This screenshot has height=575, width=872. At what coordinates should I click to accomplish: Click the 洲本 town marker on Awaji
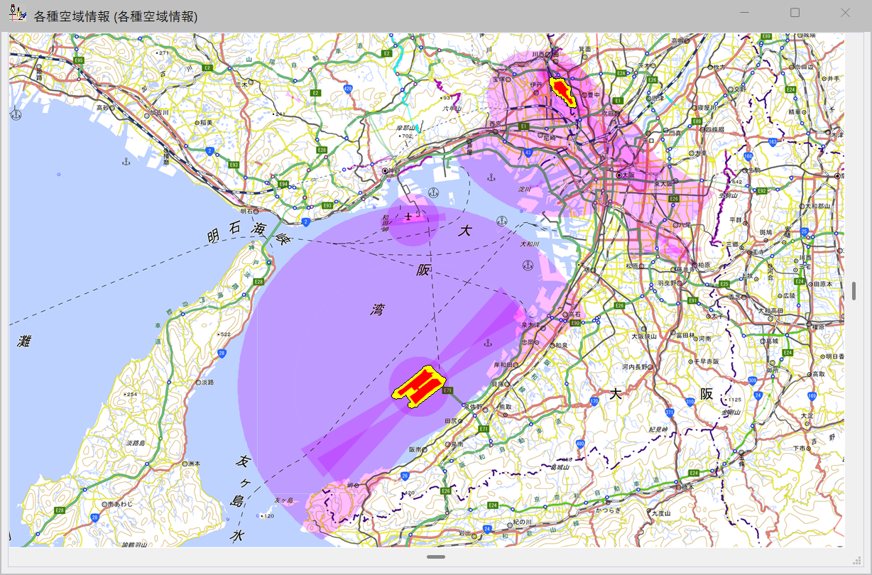pos(184,464)
